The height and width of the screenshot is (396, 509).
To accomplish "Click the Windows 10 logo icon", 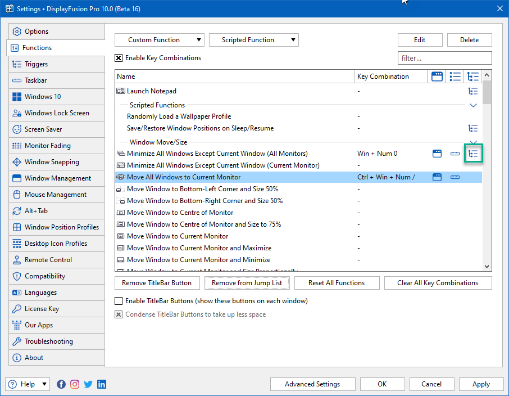I will click(x=16, y=97).
